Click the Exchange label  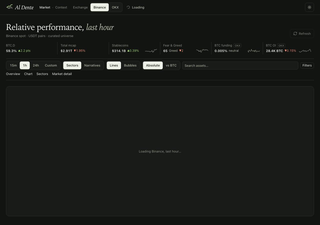(x=80, y=7)
